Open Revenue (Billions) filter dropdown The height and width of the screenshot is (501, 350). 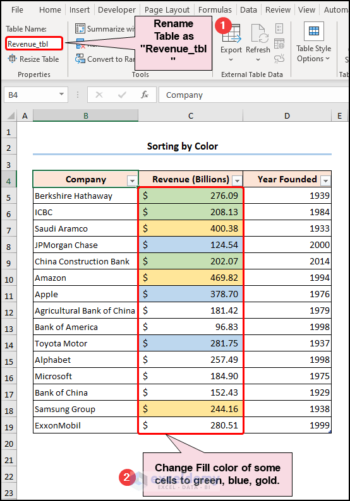tap(237, 181)
